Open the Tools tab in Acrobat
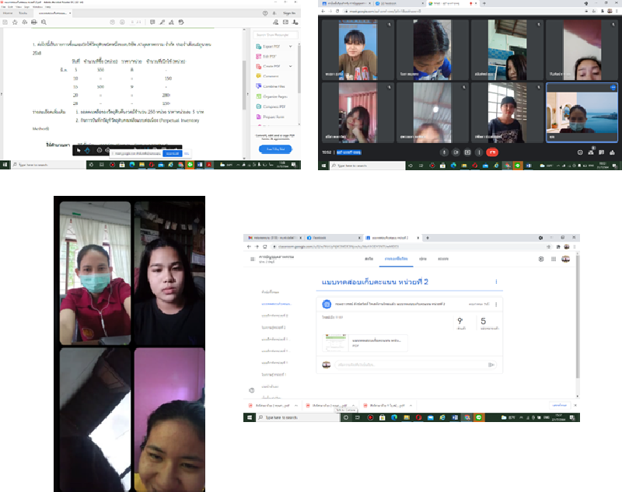The width and height of the screenshot is (622, 492). (23, 13)
